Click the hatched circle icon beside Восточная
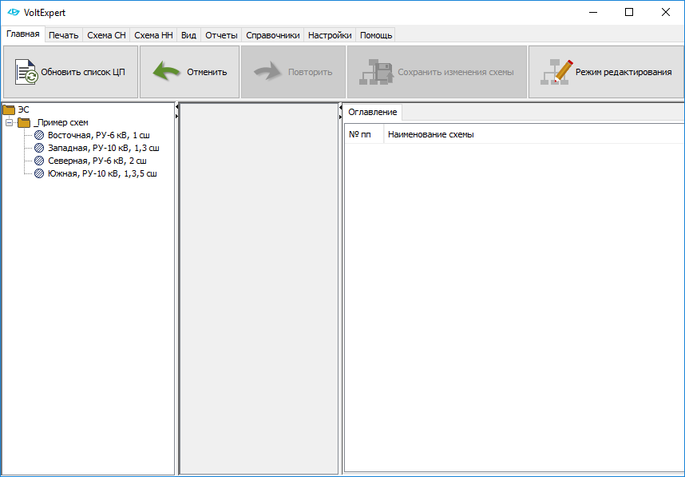Screen dimensions: 685x477 (39, 135)
